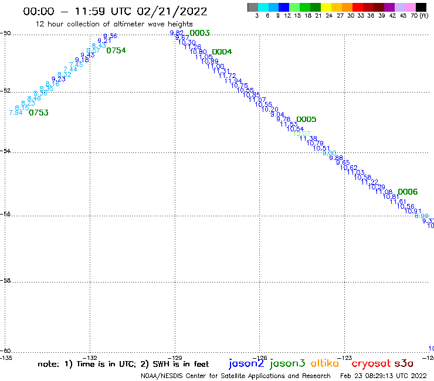Click the black swatch ending the color scale
The width and height of the screenshot is (434, 381).
click(x=421, y=7)
